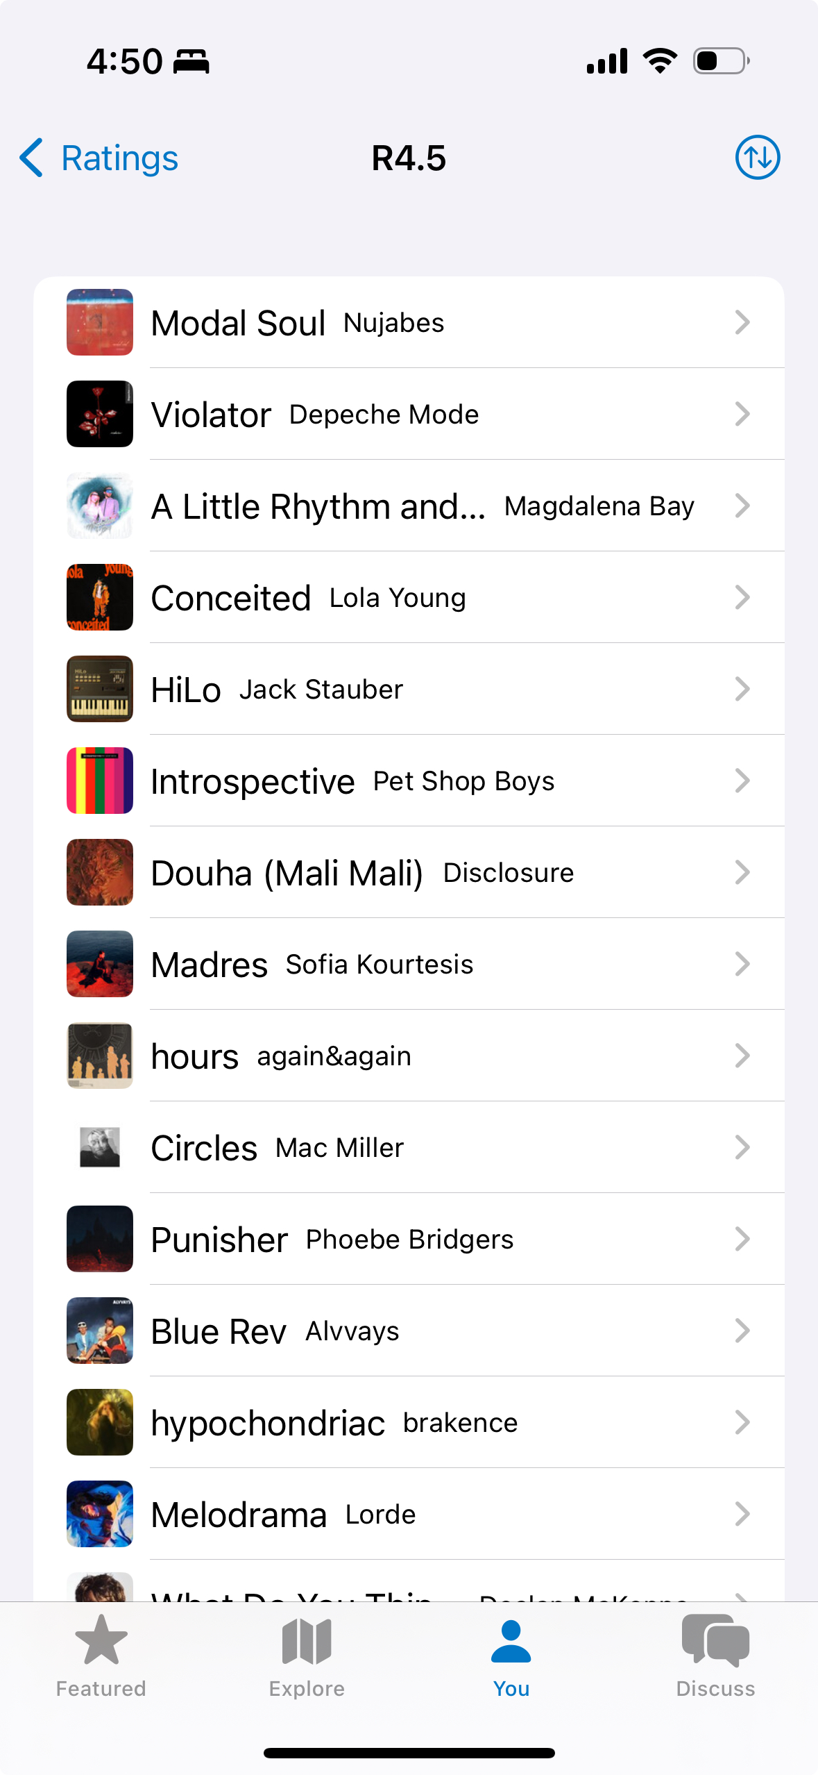Go back to Ratings
818x1775 pixels.
(119, 158)
